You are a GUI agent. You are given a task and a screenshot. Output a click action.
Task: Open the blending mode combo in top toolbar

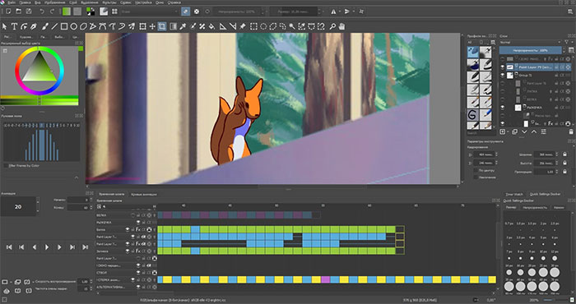click(x=148, y=12)
